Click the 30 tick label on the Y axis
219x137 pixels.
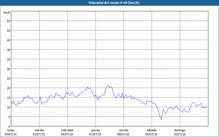(8, 69)
